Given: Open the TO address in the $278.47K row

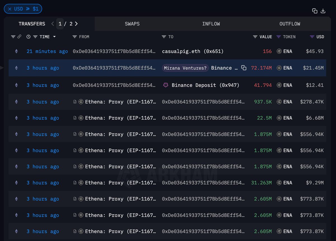Looking at the screenshot, I should click(204, 102).
